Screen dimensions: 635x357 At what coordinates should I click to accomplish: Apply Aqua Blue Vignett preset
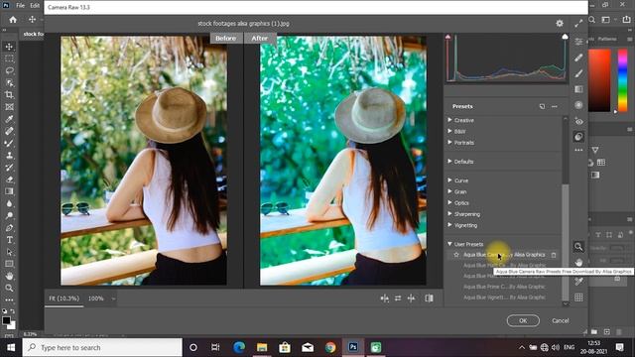tap(504, 297)
